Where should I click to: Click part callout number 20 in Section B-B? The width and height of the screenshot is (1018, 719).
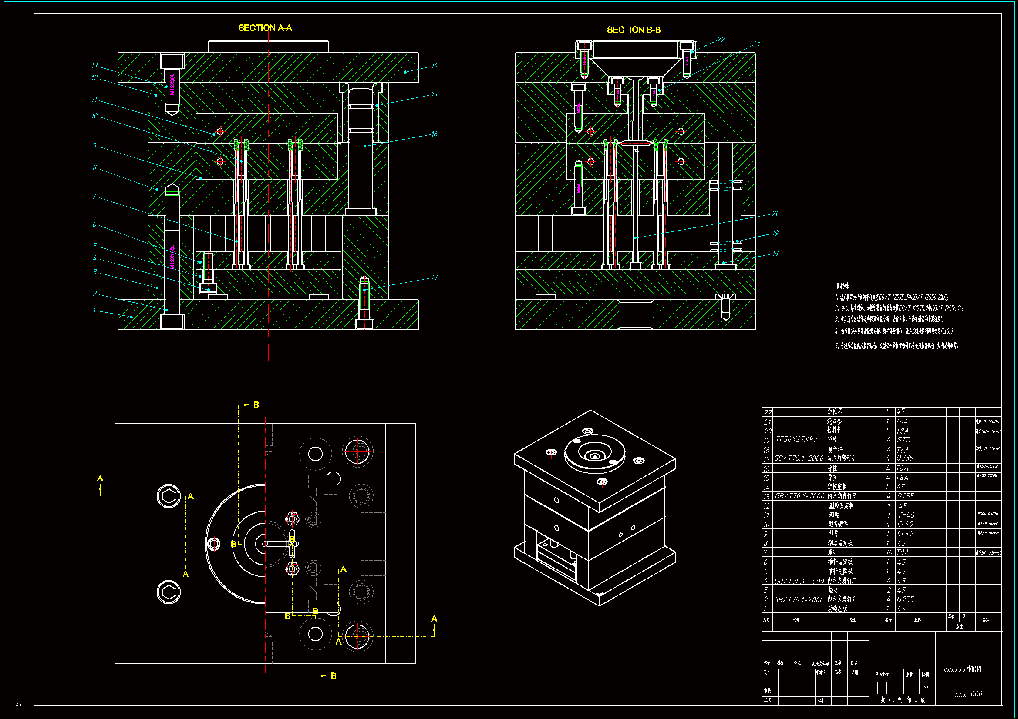coord(775,214)
